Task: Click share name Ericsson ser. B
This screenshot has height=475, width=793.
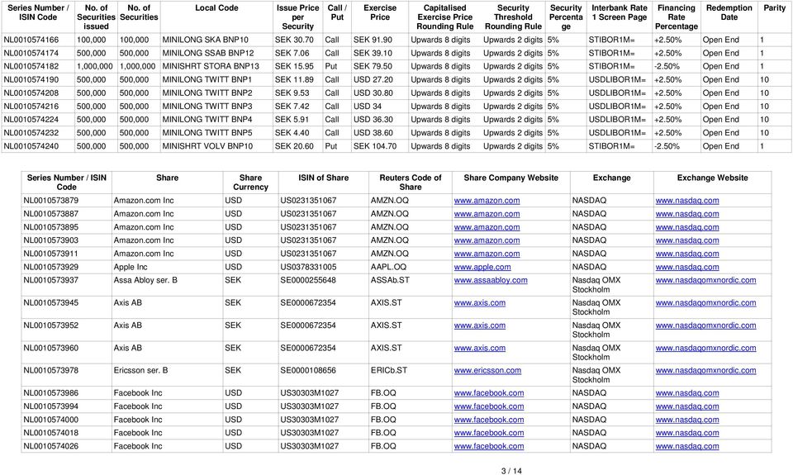Action: [x=140, y=370]
